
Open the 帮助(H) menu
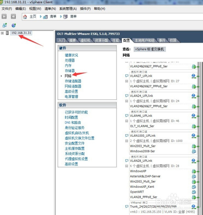(99, 9)
